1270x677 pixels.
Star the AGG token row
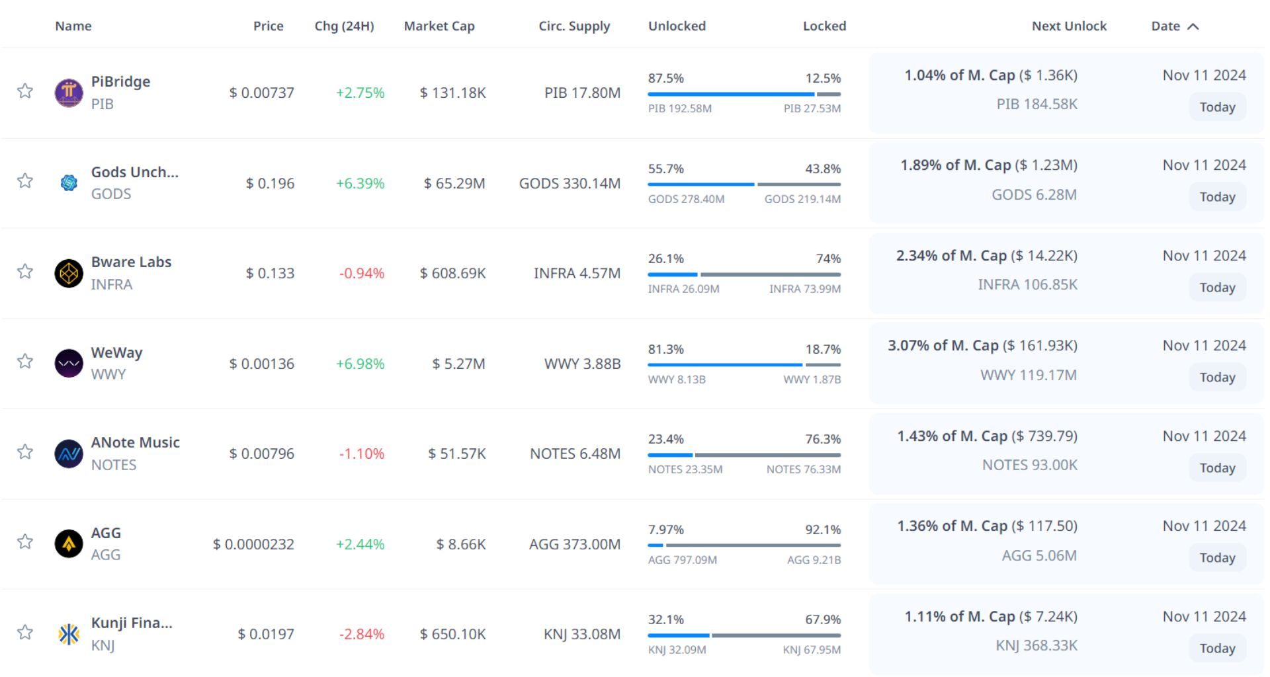coord(25,541)
